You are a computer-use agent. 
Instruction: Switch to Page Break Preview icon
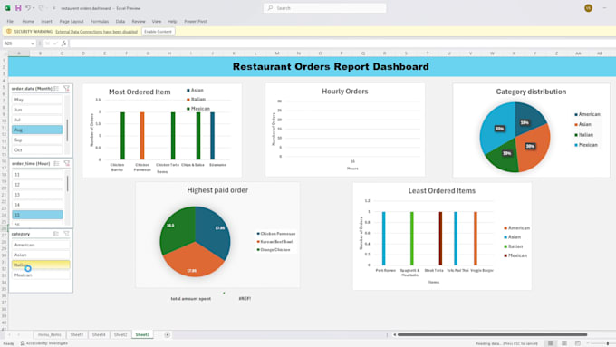tap(578, 343)
